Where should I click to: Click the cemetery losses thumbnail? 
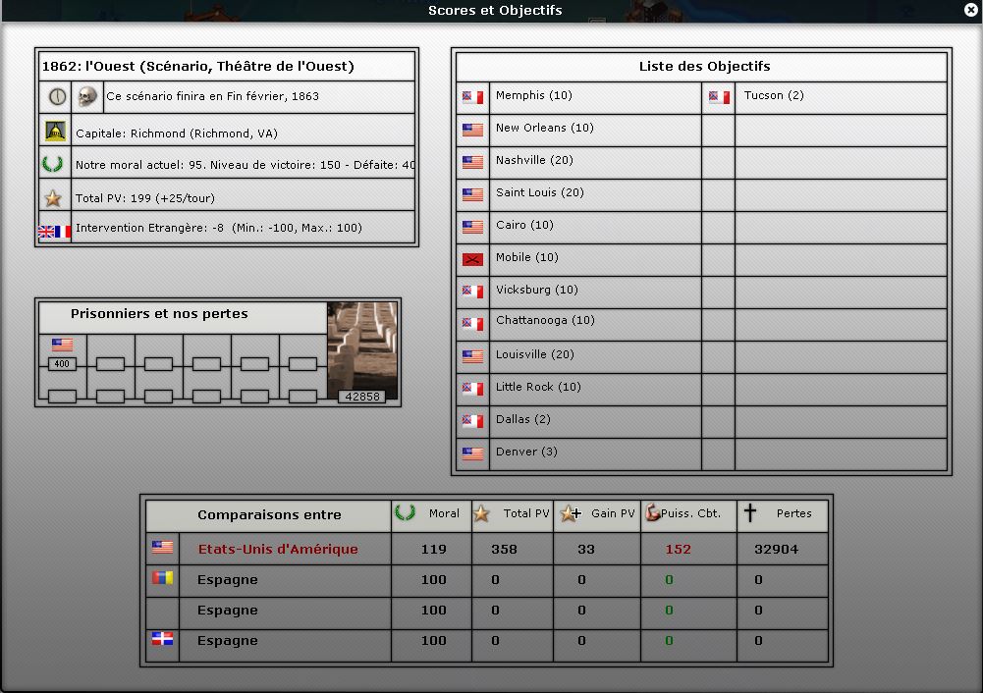(362, 351)
